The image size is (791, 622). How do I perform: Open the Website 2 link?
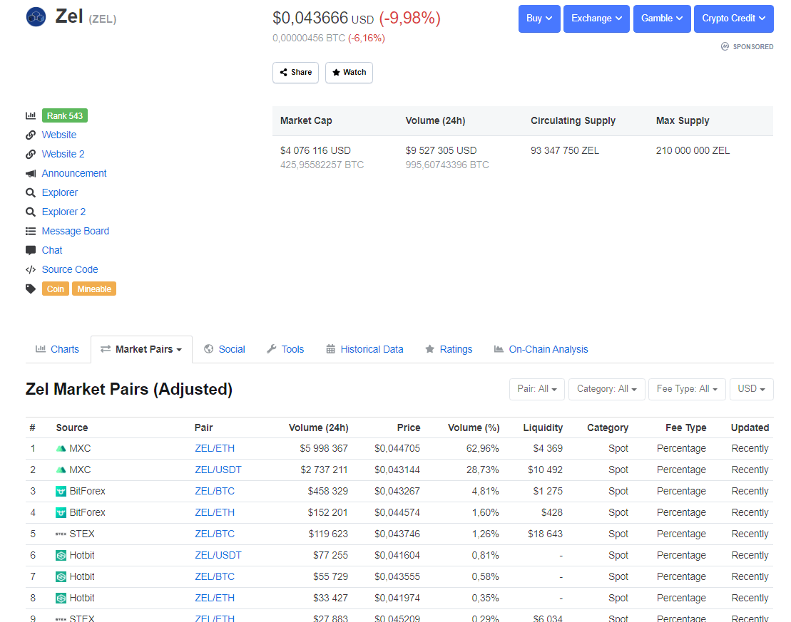click(63, 154)
